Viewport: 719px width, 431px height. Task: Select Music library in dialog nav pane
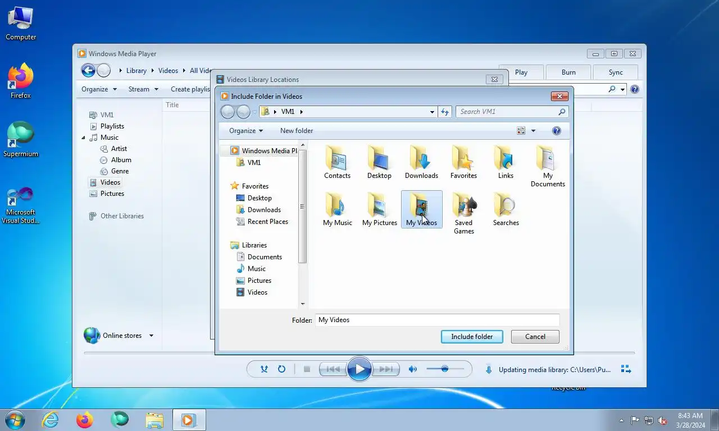tap(251, 269)
